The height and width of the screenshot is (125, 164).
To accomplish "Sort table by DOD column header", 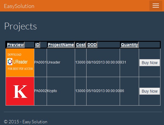I will click(x=92, y=45).
